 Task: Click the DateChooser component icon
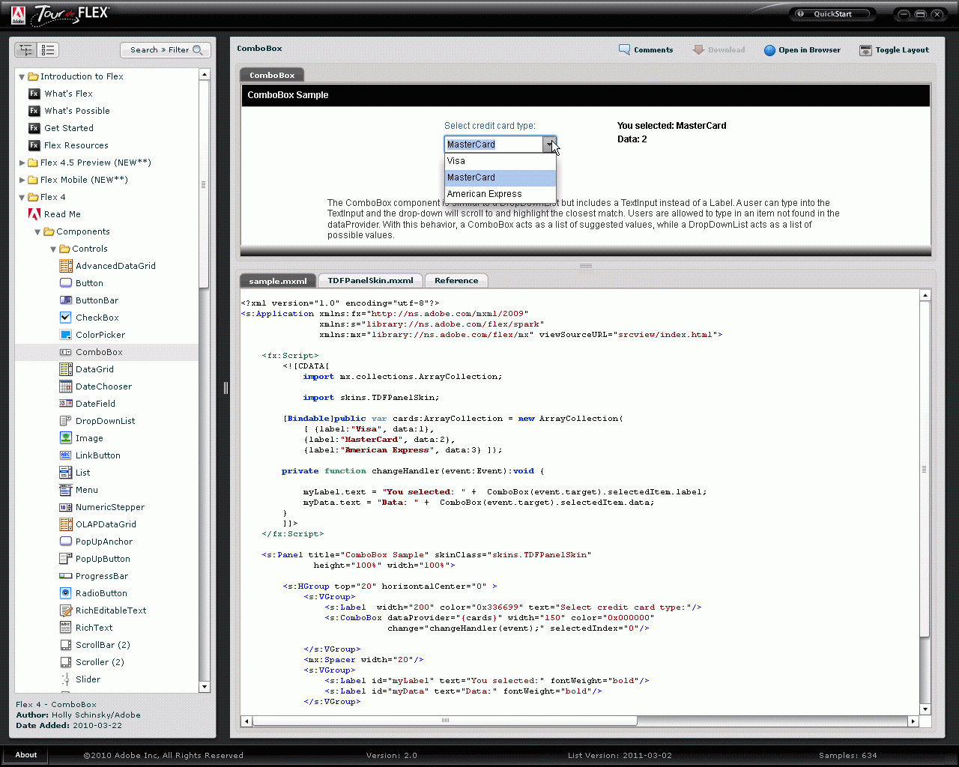[x=66, y=386]
